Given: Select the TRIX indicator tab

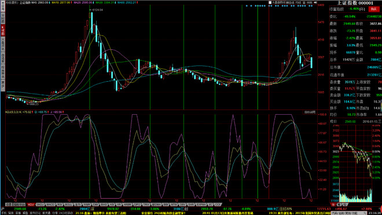Looking at the screenshot, I should point(146,205).
